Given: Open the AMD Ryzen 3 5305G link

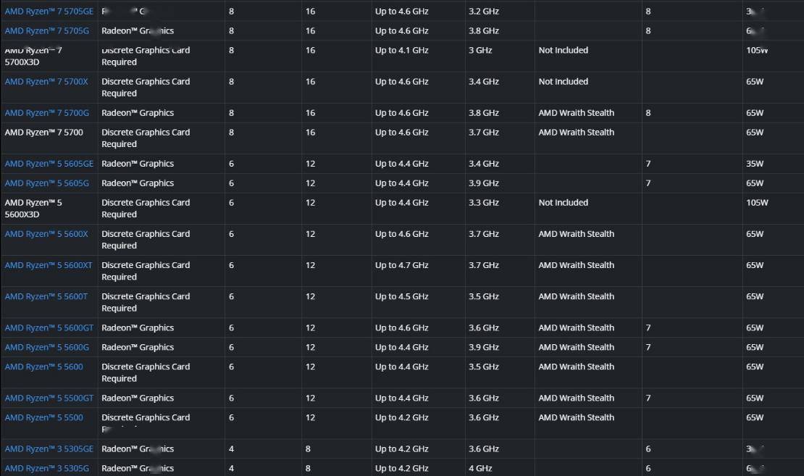Looking at the screenshot, I should pos(46,469).
